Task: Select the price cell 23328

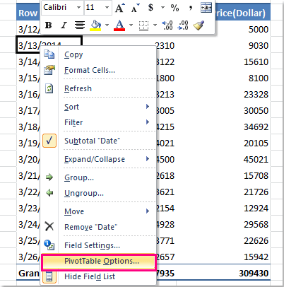Action: click(x=256, y=94)
